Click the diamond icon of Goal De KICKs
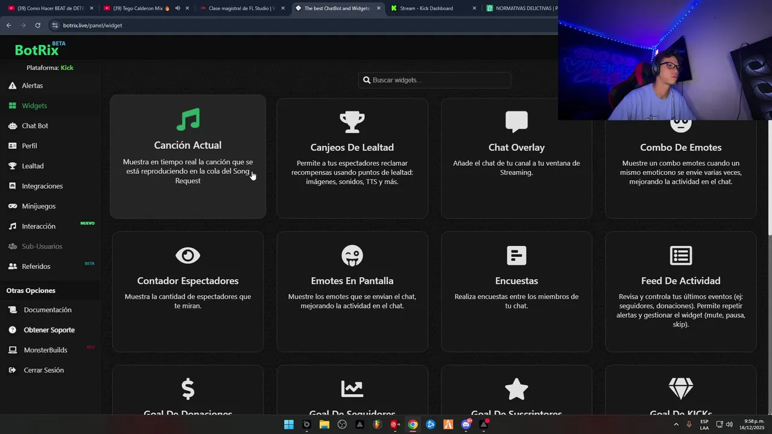 coord(681,389)
